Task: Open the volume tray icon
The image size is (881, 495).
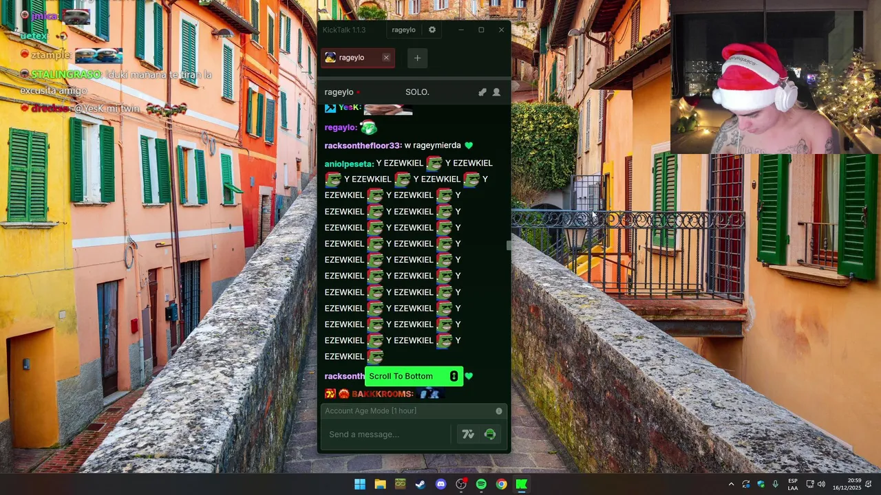Action: (821, 484)
